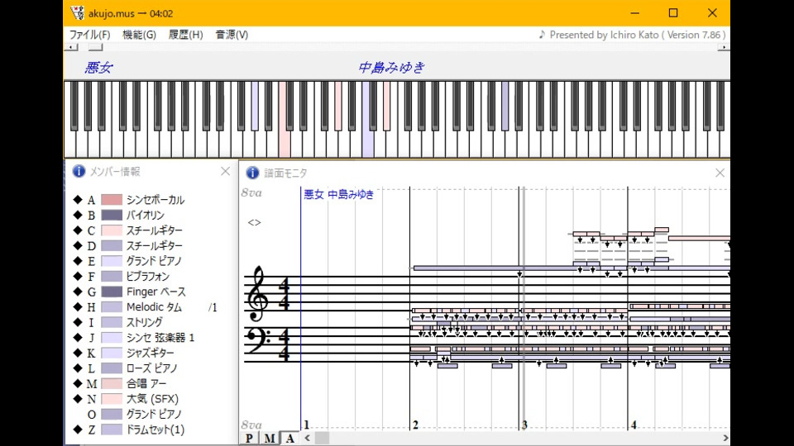The width and height of the screenshot is (794, 446).
Task: Click the highlighted lavender white piano key
Action: click(x=367, y=144)
